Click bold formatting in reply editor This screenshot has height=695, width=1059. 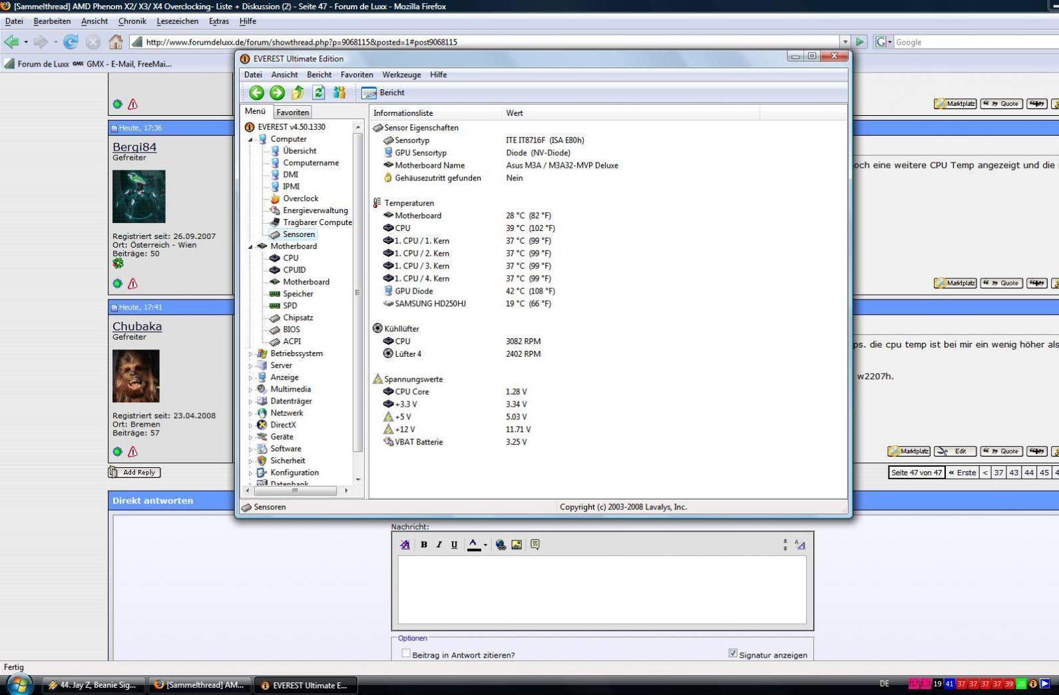[x=424, y=545]
